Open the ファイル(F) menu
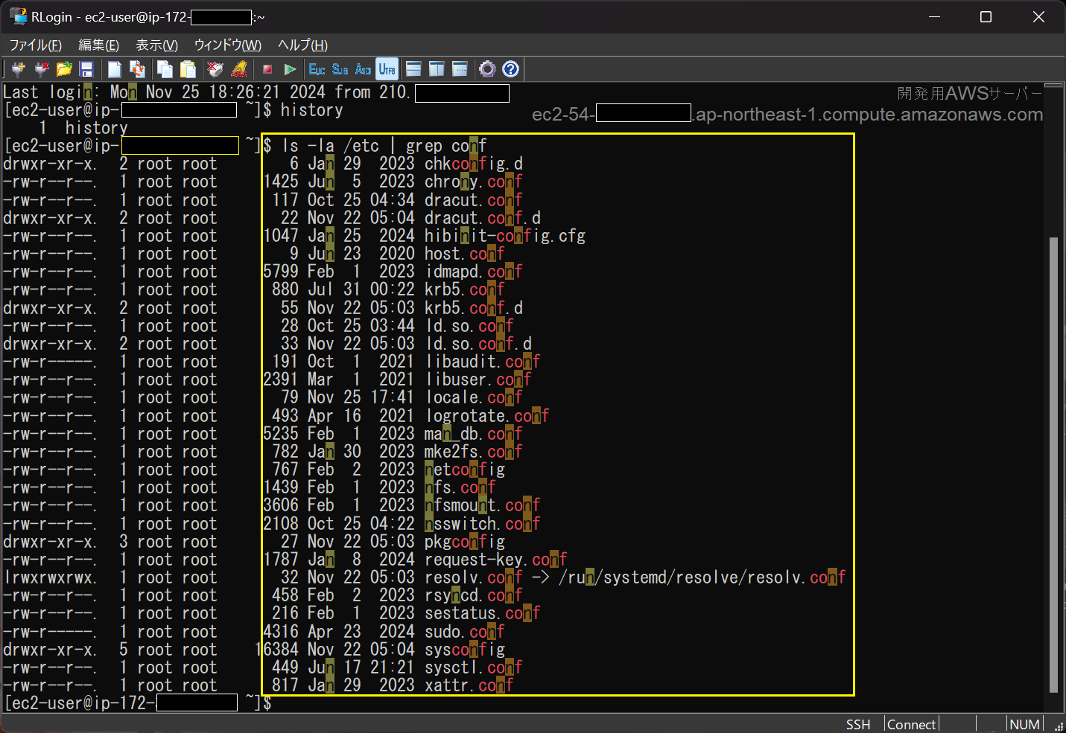 tap(35, 45)
